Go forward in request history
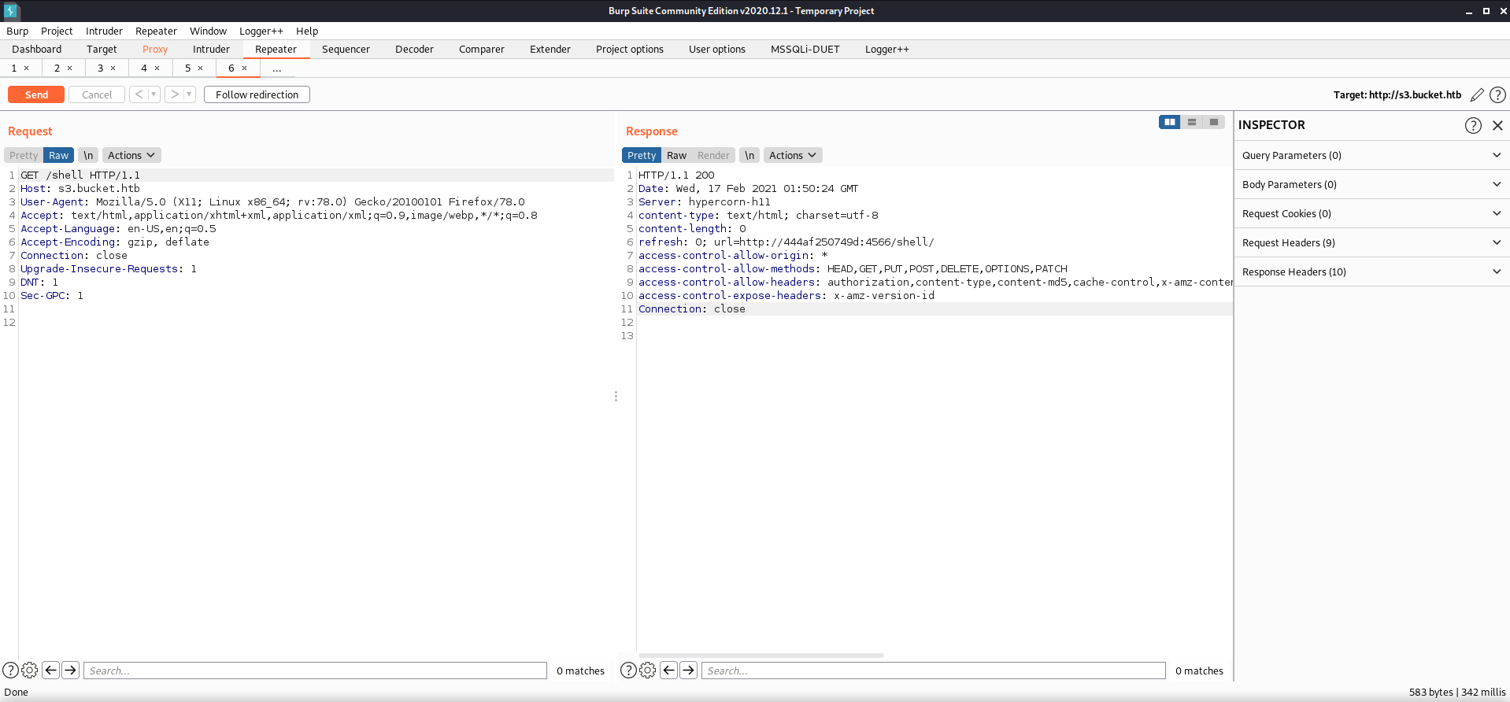This screenshot has height=702, width=1510. point(175,94)
